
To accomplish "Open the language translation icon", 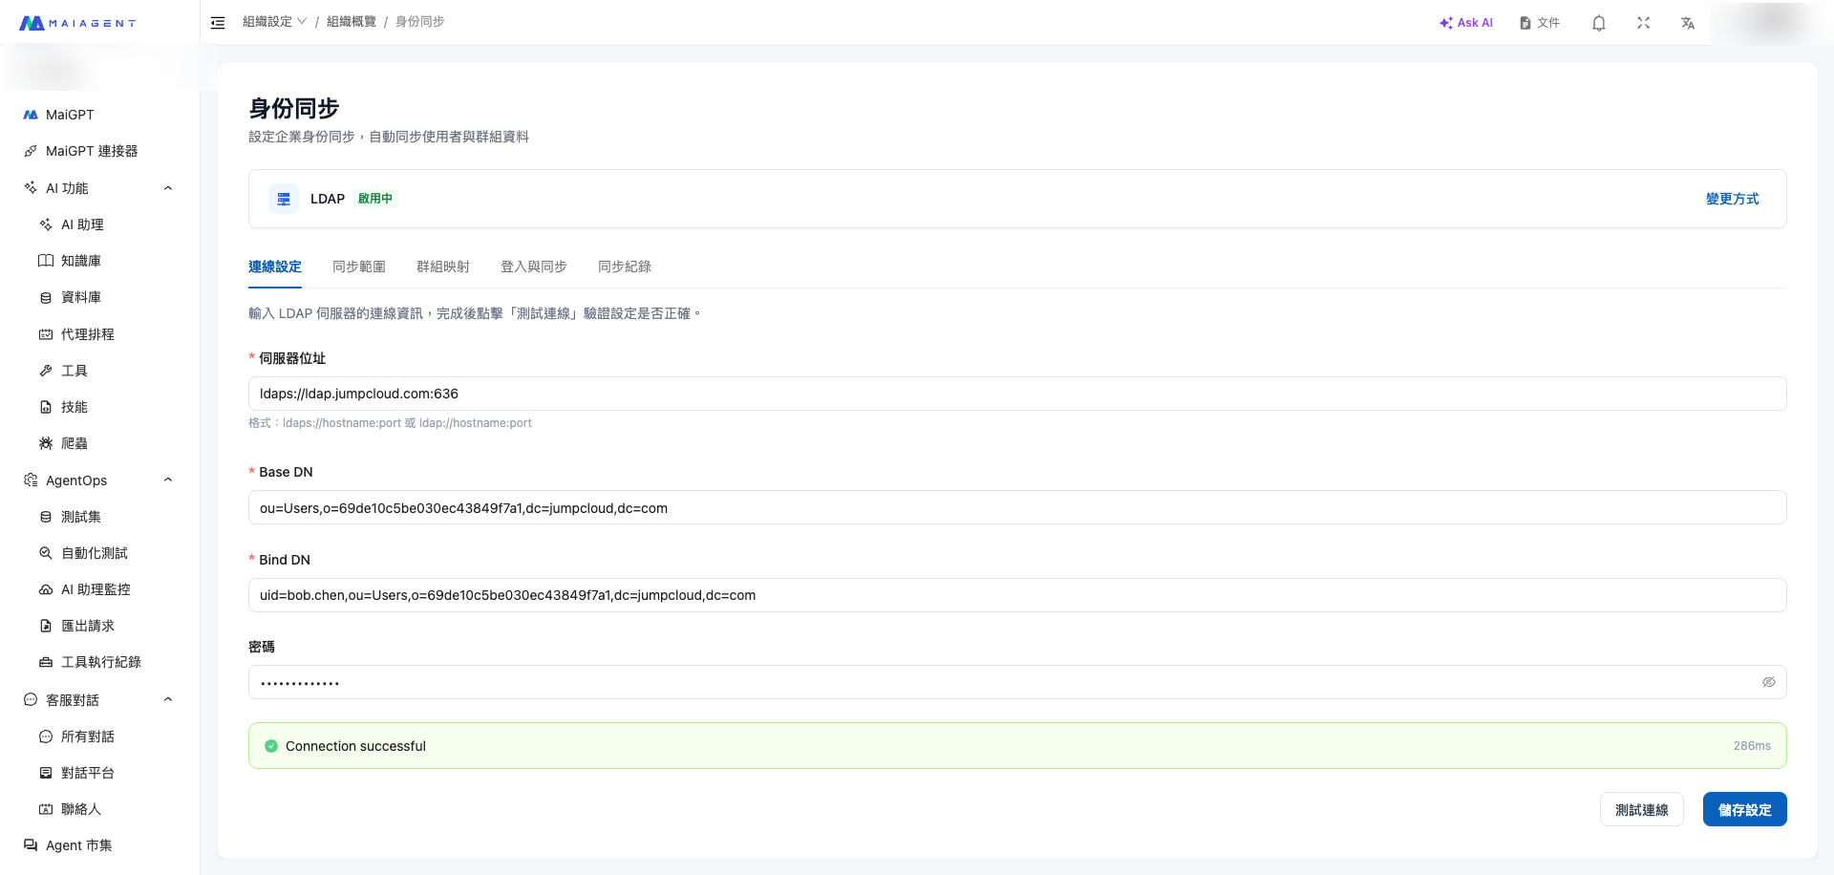I will (x=1688, y=23).
